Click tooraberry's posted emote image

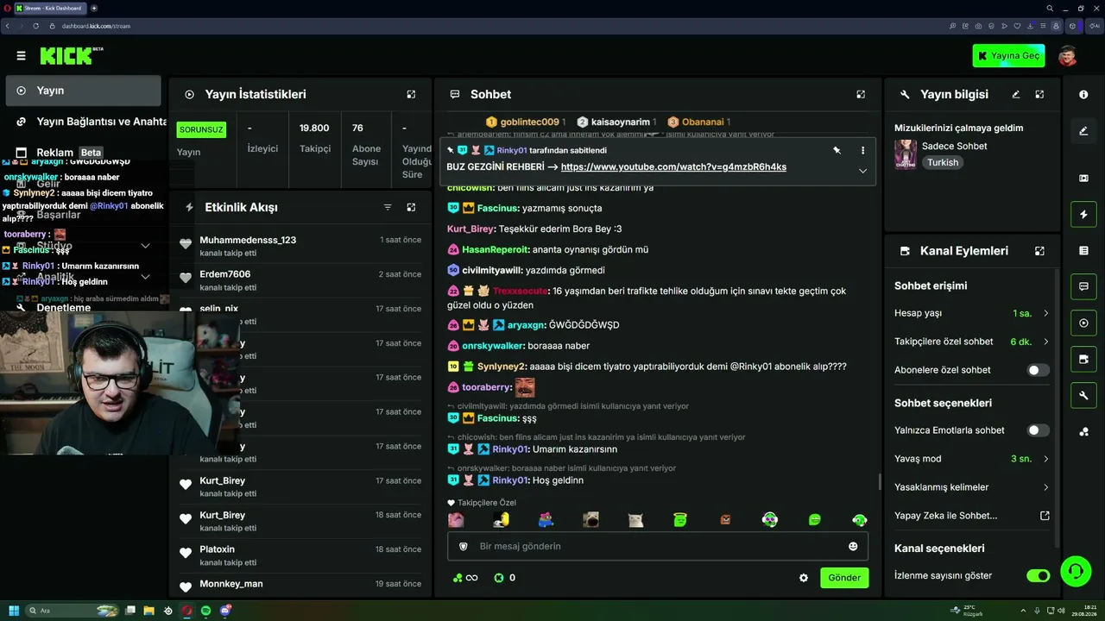coord(525,387)
